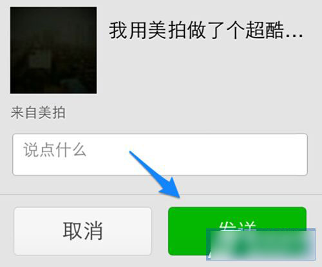Tap the 美拍 app source text
The width and height of the screenshot is (322, 267).
52,112
